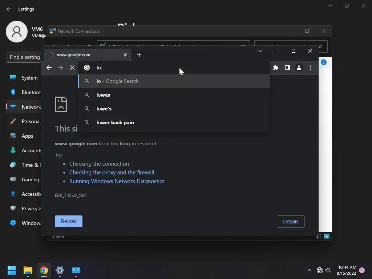Open Windows Update in Settings sidebar
This screenshot has height=279, width=372.
24,223
